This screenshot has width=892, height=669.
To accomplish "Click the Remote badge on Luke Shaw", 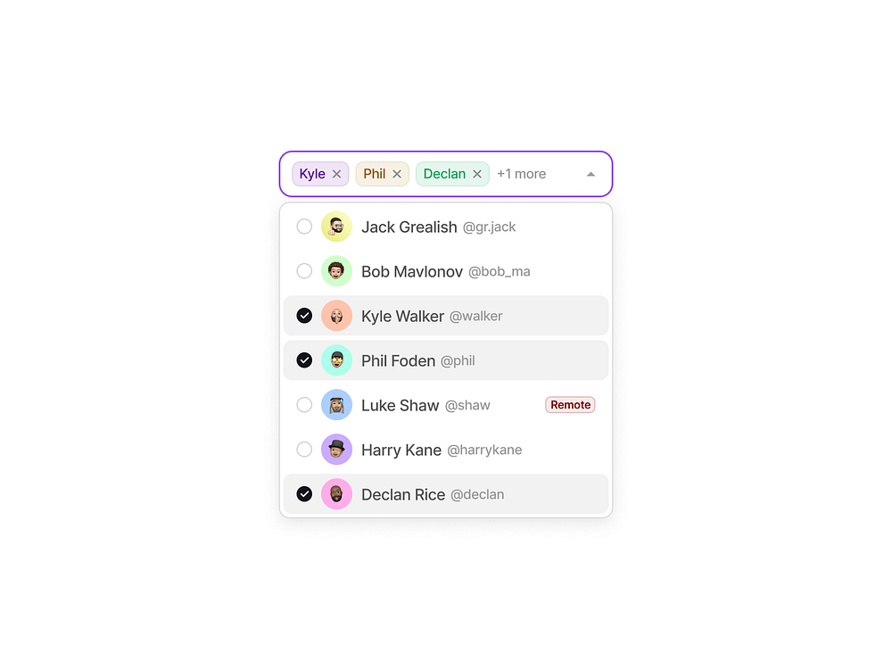I will click(x=570, y=405).
